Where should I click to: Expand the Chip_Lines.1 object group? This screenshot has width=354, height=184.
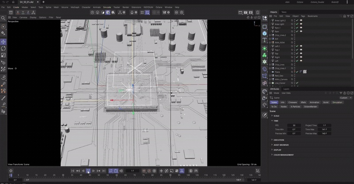(x=270, y=68)
